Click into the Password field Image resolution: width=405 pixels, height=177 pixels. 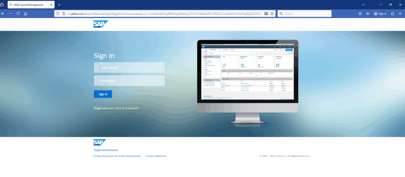[x=129, y=81]
